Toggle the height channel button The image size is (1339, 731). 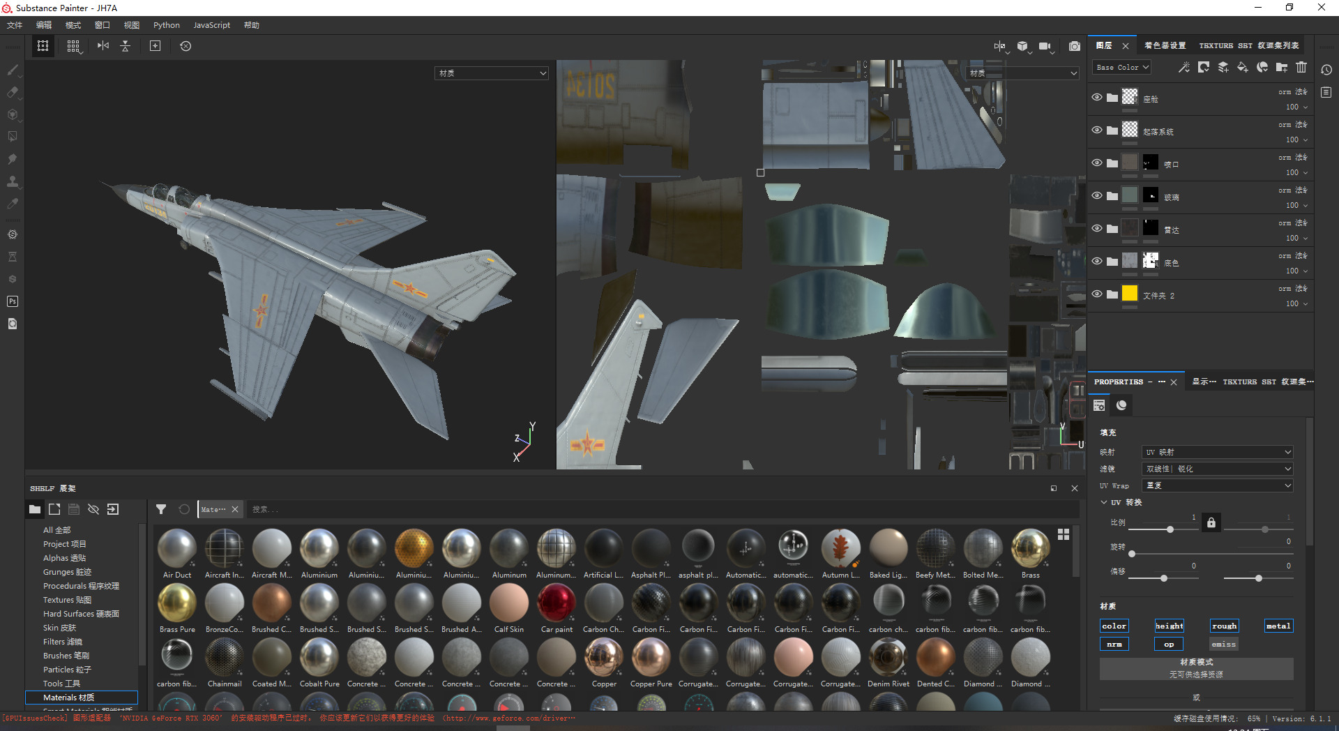(1169, 626)
